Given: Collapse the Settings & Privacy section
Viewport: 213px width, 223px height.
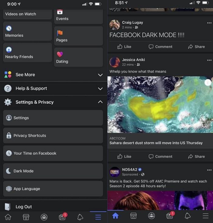Looking at the screenshot, I should 54,102.
